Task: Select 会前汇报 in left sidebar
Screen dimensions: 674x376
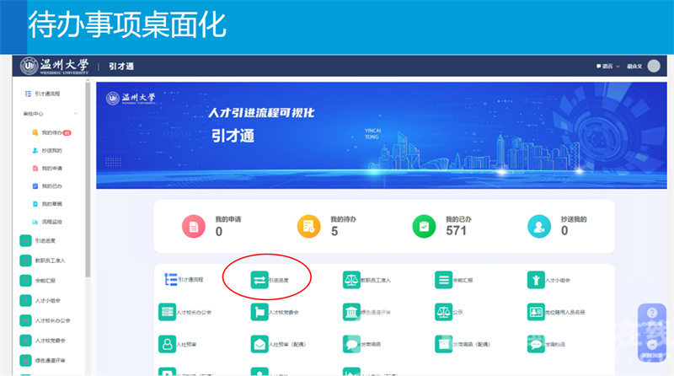Action: (x=38, y=281)
